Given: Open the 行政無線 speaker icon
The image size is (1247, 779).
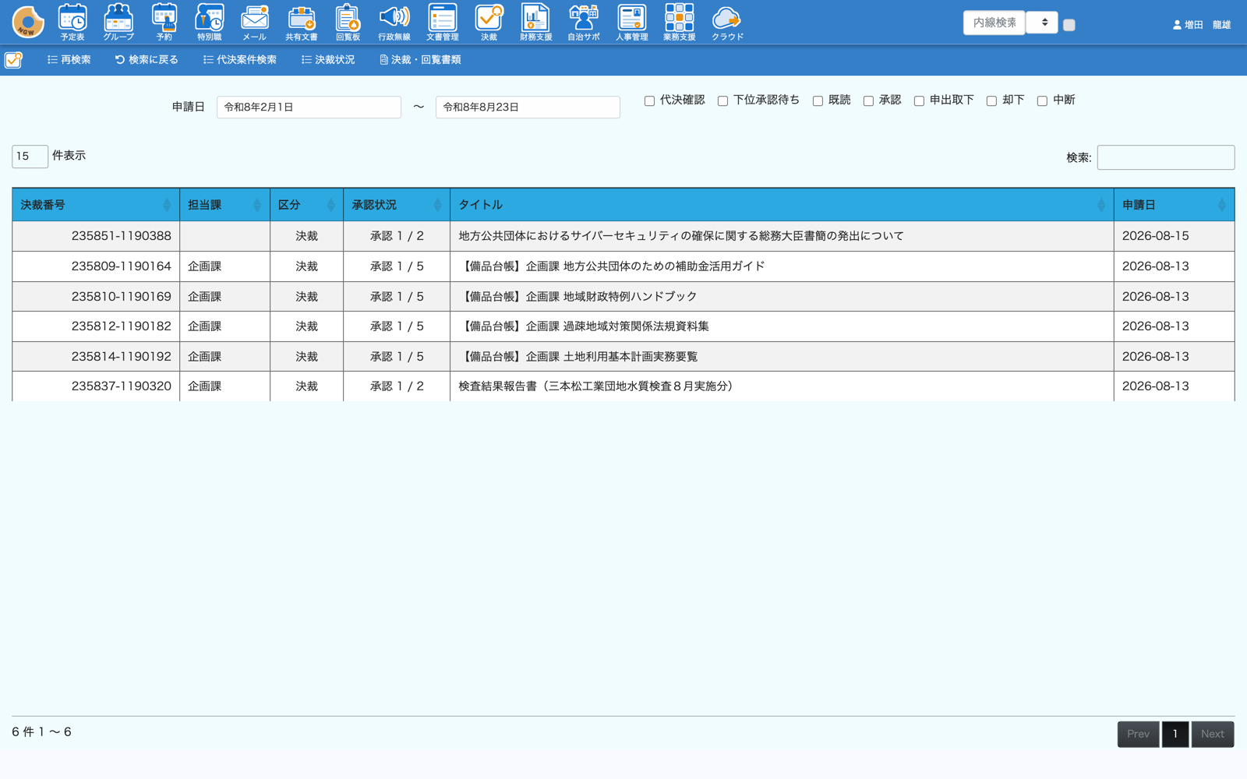Looking at the screenshot, I should coord(394,22).
